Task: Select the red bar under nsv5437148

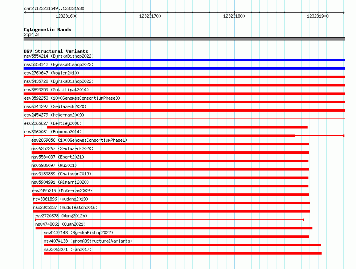Action: (x=176, y=237)
